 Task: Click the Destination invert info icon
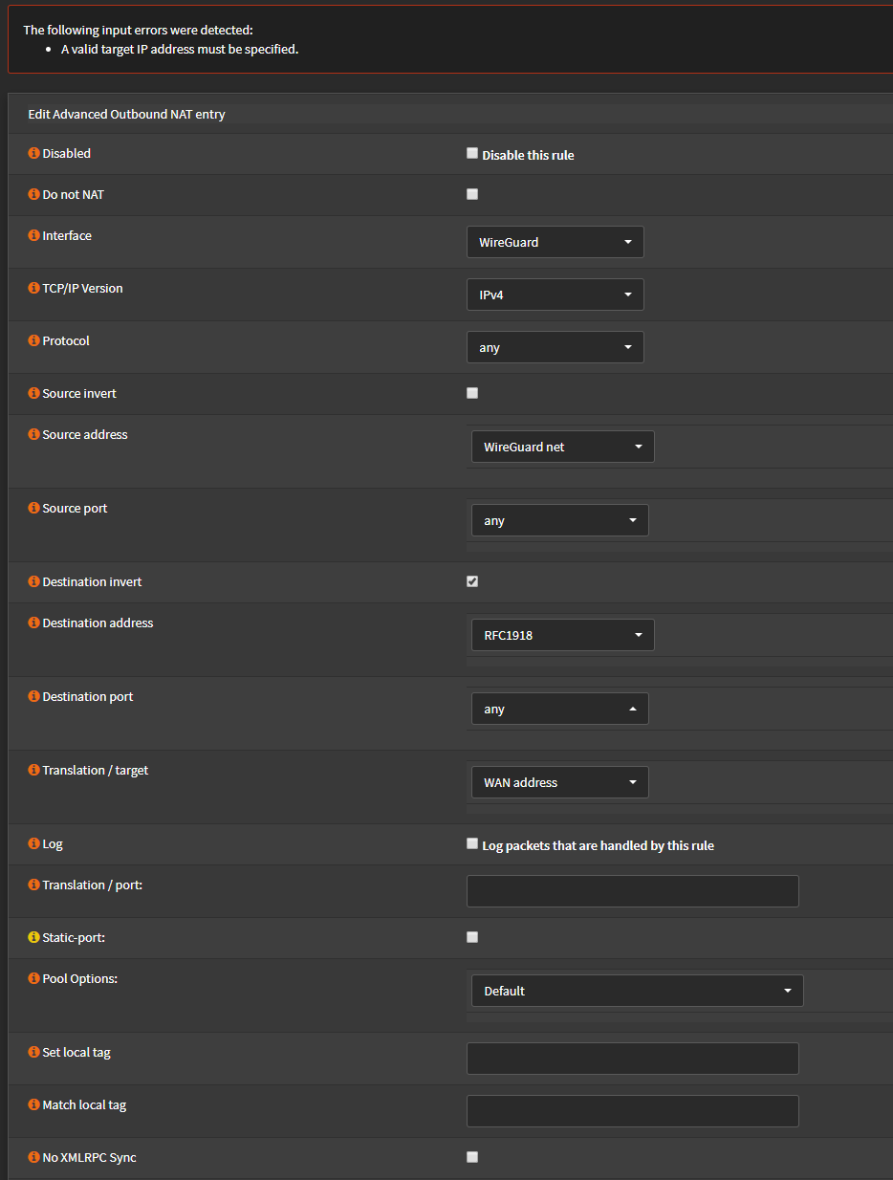31,581
